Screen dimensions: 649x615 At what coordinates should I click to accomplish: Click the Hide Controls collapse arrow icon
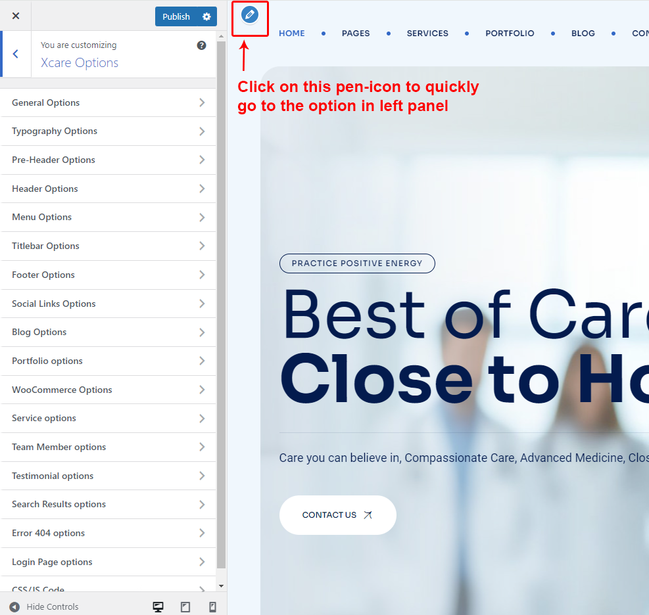pos(14,606)
